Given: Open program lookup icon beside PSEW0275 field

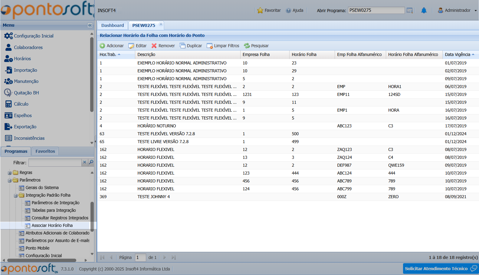Looking at the screenshot, I should click(409, 11).
